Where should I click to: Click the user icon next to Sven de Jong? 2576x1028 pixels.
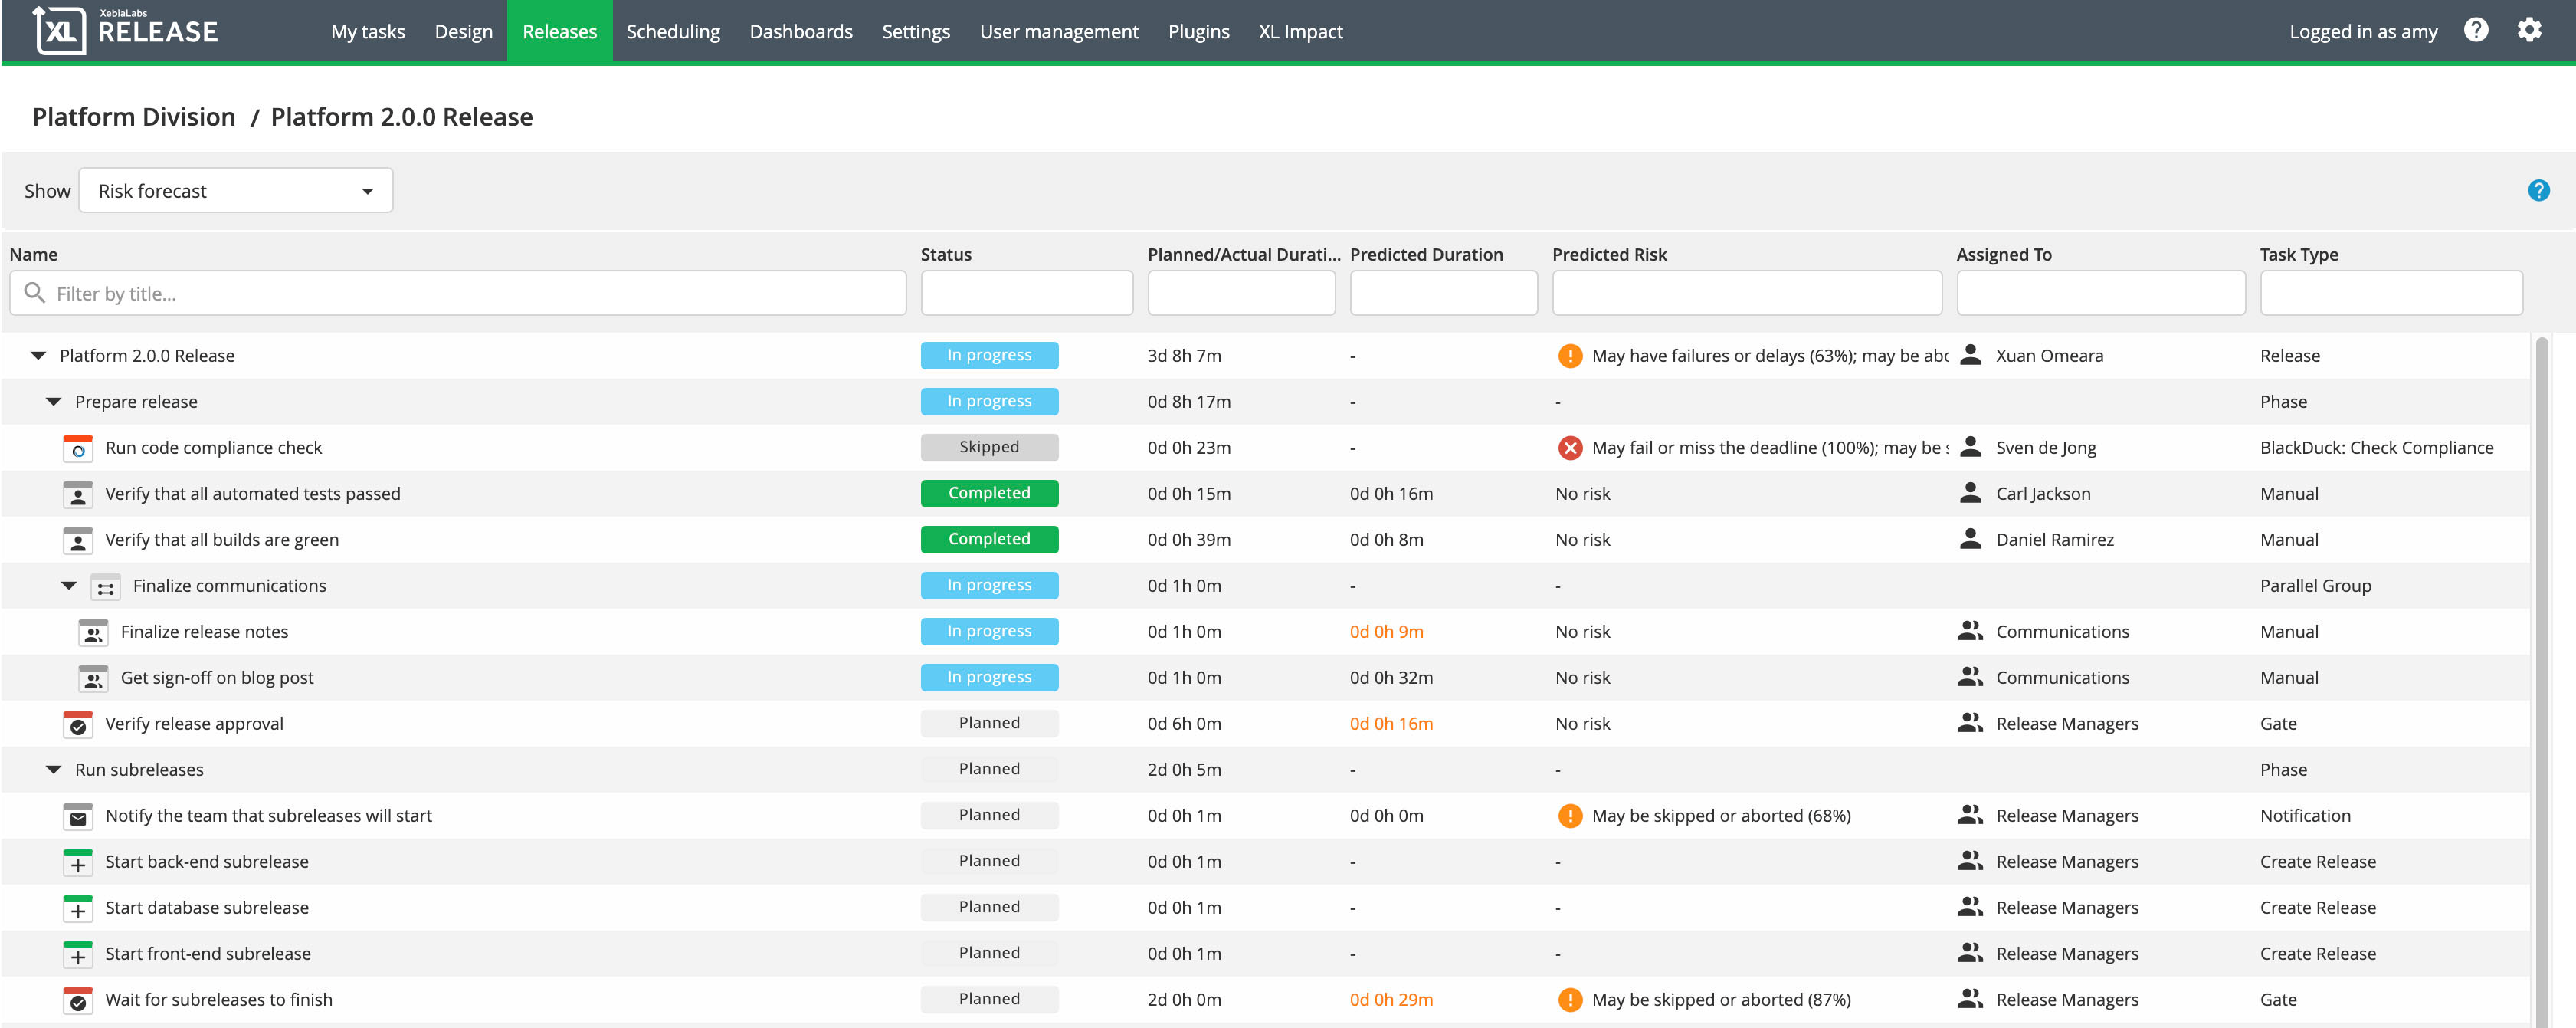(x=1970, y=446)
